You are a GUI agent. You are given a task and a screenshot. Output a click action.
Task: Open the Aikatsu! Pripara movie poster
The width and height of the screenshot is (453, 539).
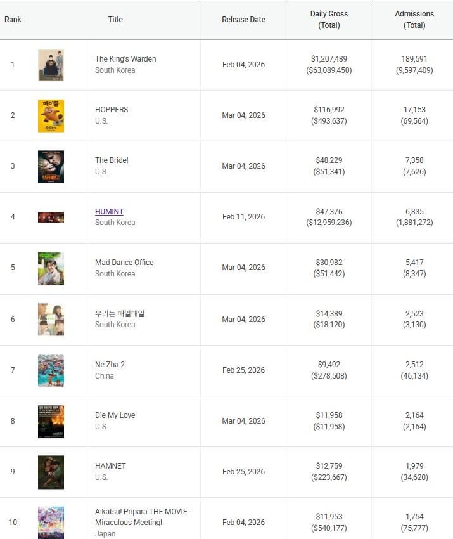[51, 523]
